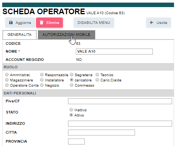
Task: Click the ACCOUNT NEGOZIO value NO
Action: (79, 60)
